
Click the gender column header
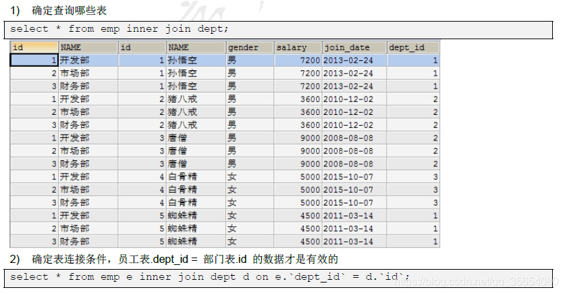pos(250,47)
